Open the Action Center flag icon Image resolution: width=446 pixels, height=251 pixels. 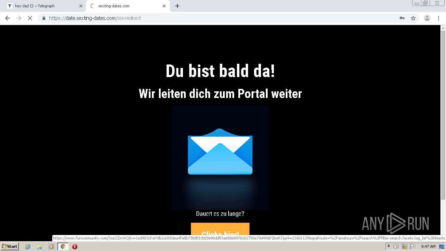(x=413, y=246)
